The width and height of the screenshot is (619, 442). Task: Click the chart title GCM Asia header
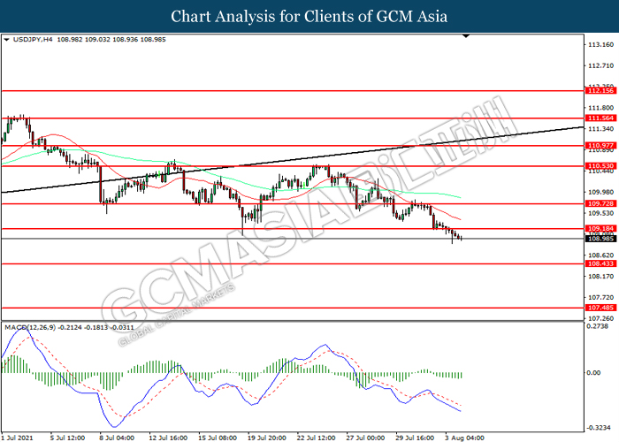(309, 16)
